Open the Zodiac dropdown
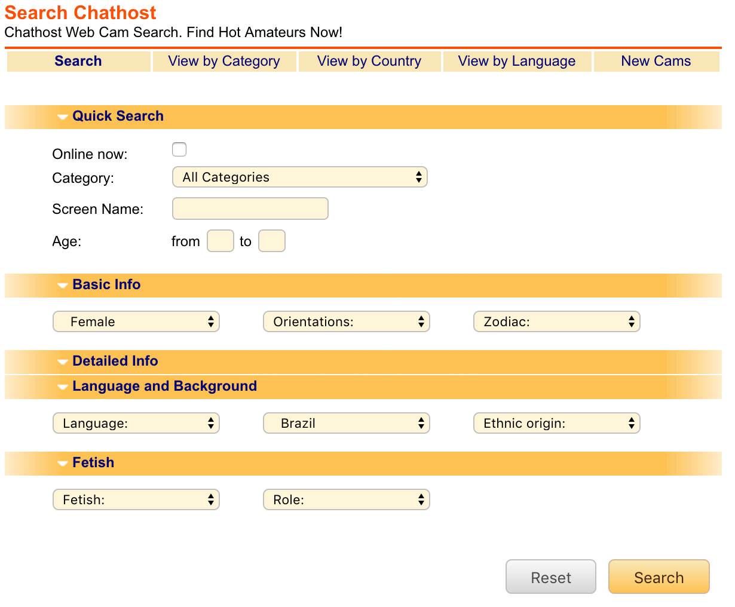 coord(557,321)
